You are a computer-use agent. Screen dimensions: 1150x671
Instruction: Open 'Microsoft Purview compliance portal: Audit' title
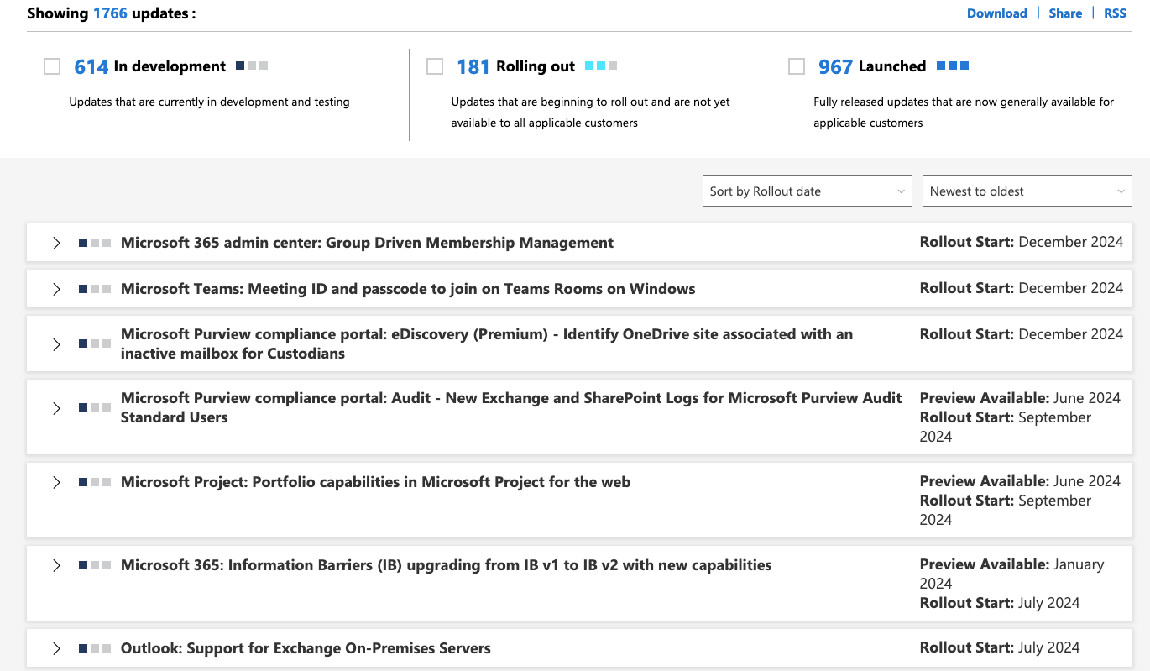click(x=511, y=407)
